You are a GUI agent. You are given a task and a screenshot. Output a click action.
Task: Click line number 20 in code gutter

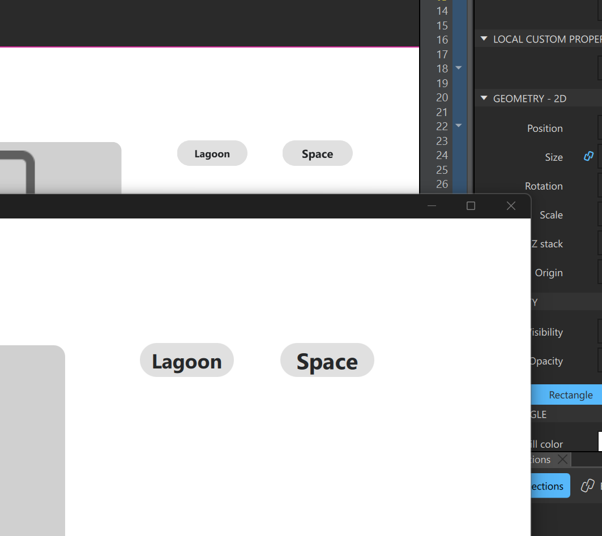point(442,97)
